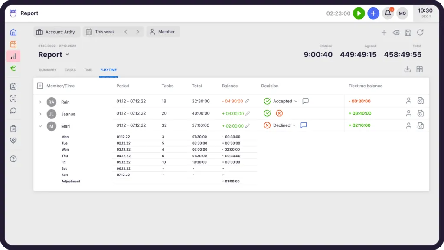Screen dimensions: 444x250
Task: Open the calendar icon in the sidebar
Action: [13, 44]
